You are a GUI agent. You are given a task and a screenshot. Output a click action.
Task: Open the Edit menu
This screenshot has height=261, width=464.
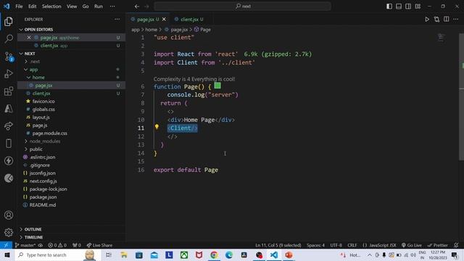coord(32,7)
